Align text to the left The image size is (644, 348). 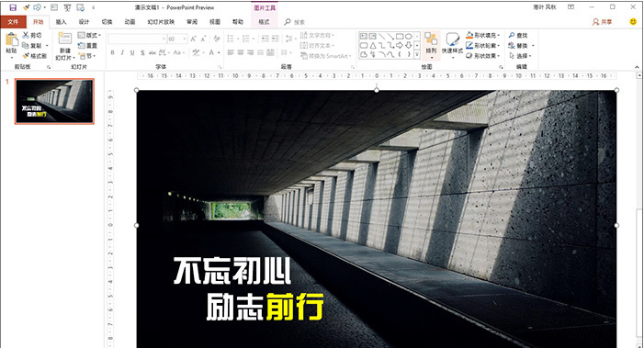tap(231, 52)
